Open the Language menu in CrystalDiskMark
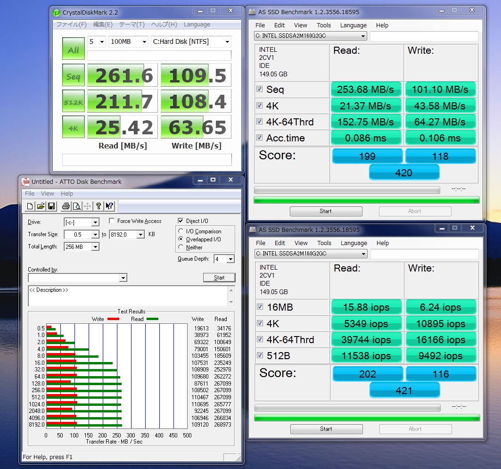The image size is (501, 469). [197, 25]
